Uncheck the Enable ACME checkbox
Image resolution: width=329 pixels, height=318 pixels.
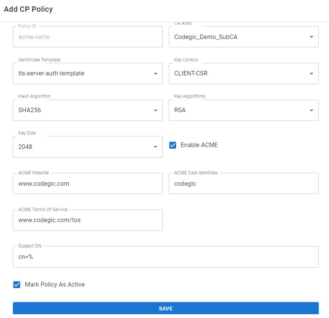click(x=173, y=145)
